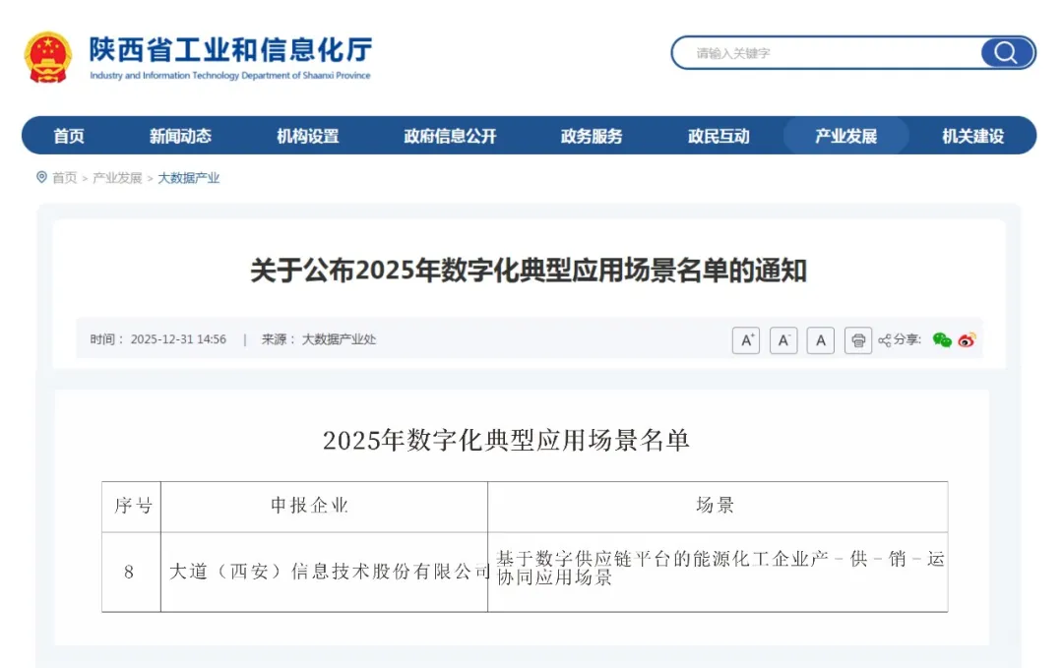Click the A+ icon to increase font size
The image size is (1063, 668).
(x=746, y=340)
